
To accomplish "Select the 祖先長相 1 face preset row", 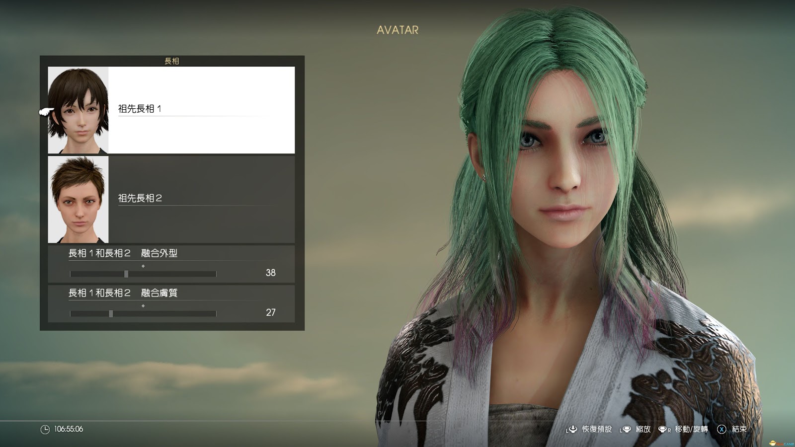I will tap(171, 110).
